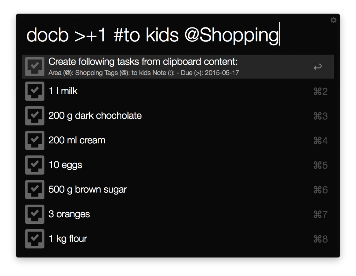Choose the '200 ml cream' result
Image resolution: width=356 pixels, height=276 pixels.
click(x=77, y=140)
